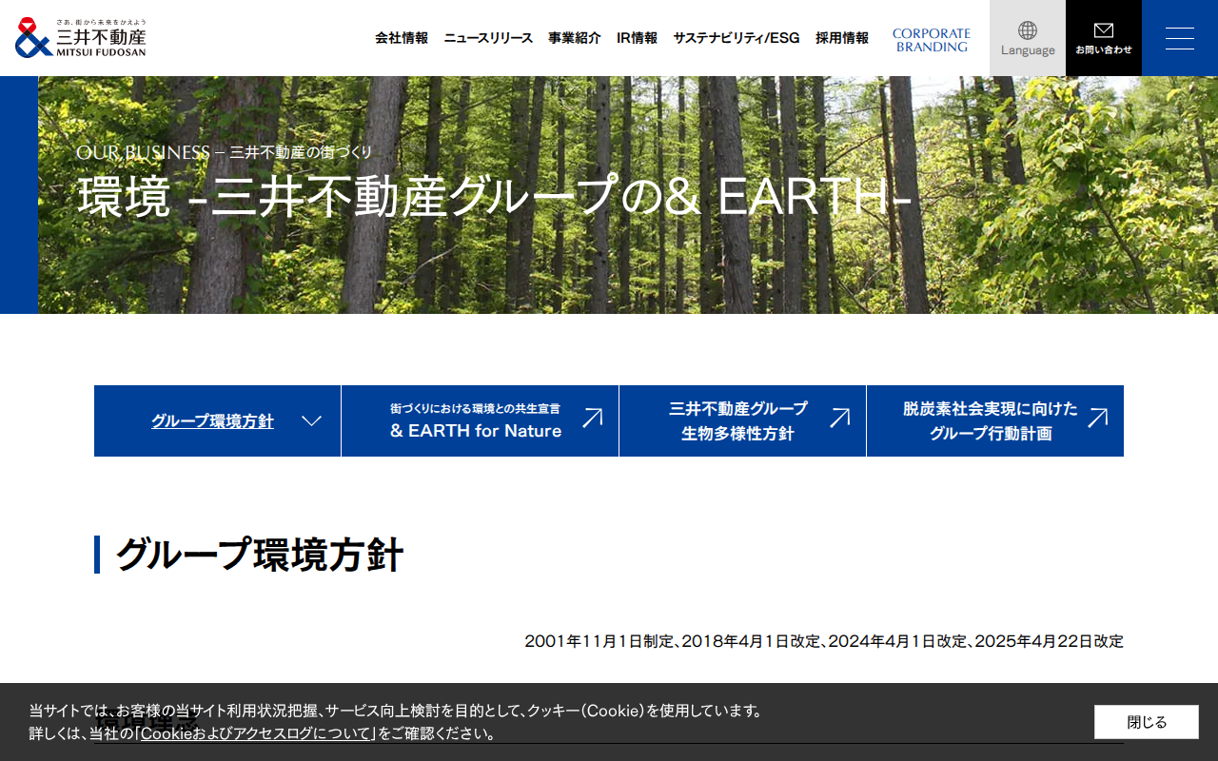1218x761 pixels.
Task: Click OUR BUSINESS 三井不動産の街づくり subtitle
Action: (225, 152)
